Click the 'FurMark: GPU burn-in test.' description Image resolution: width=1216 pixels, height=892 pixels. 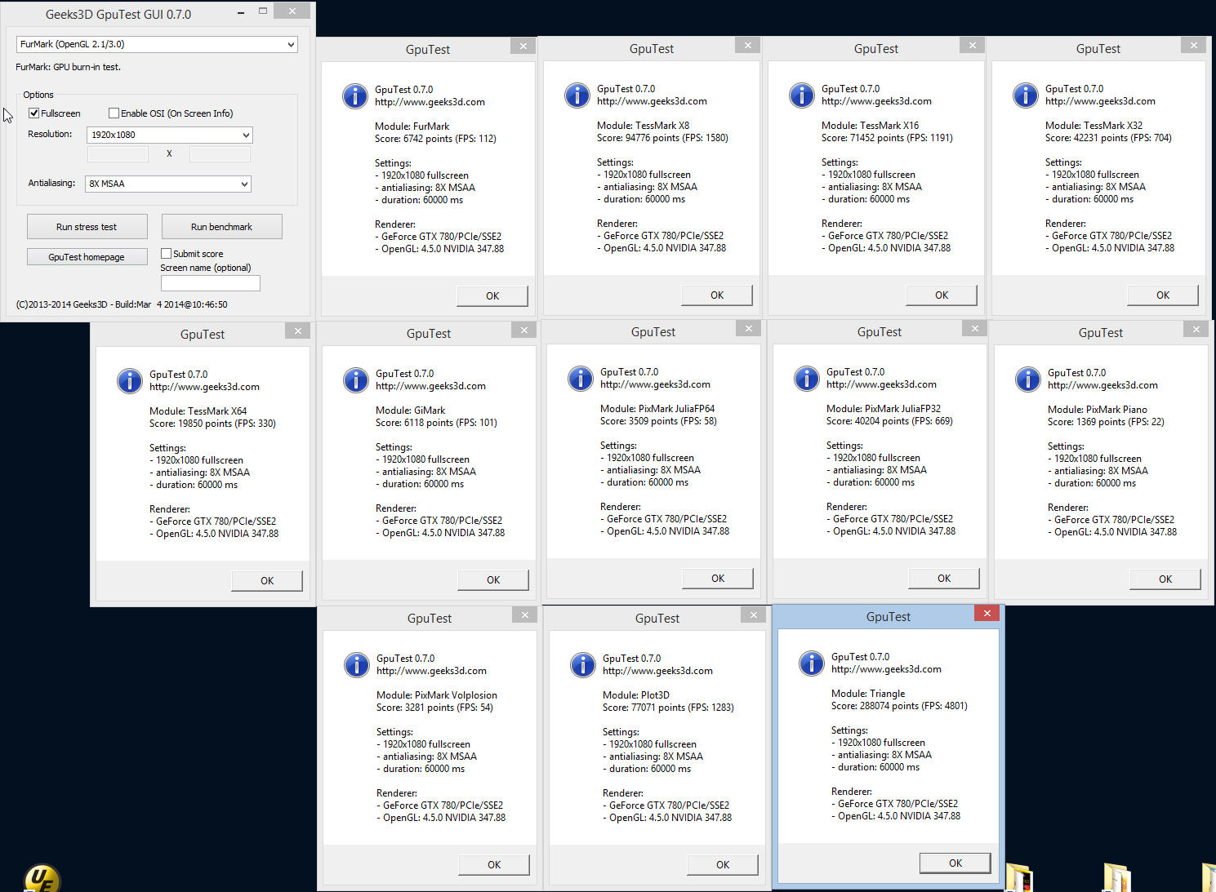[x=68, y=67]
